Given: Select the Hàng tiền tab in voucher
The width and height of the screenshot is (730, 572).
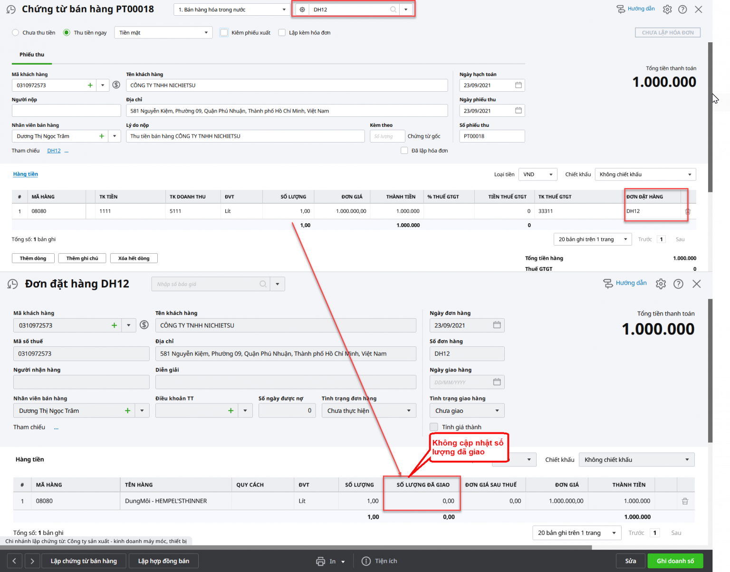Looking at the screenshot, I should tap(26, 174).
